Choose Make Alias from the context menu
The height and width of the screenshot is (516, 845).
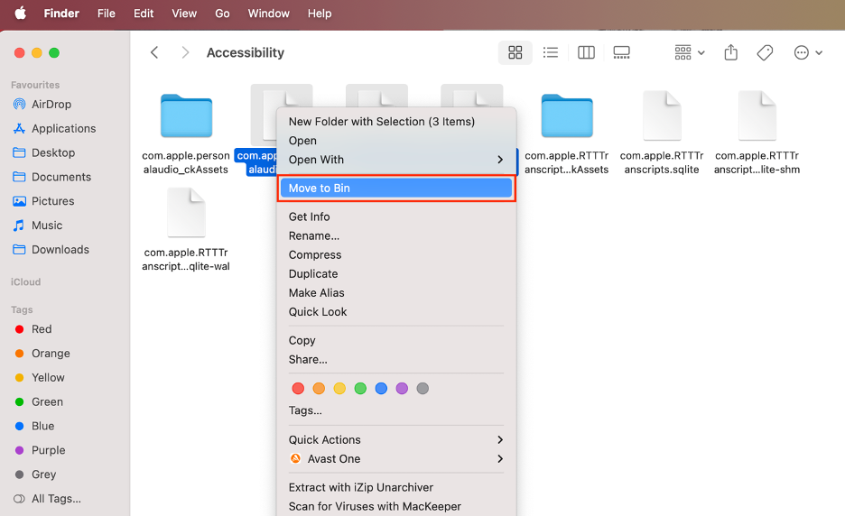tap(396, 293)
